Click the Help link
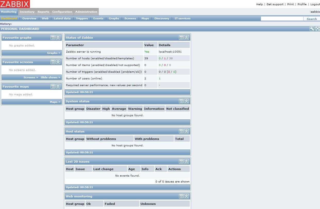 point(259,4)
